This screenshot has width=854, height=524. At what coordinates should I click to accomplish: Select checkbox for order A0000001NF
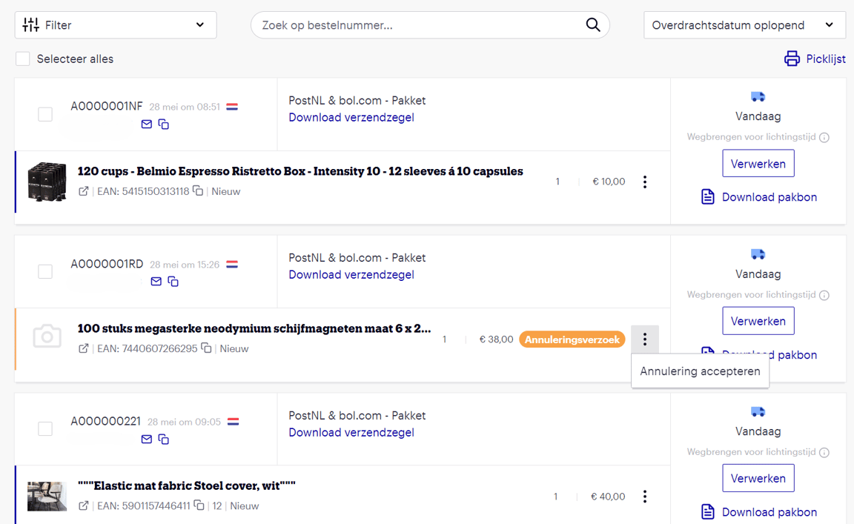(x=45, y=114)
